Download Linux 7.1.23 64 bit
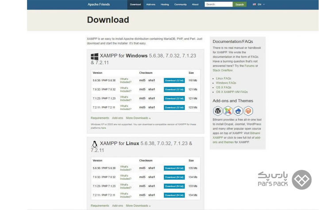Image resolution: width=332 pixels, height=210 pixels. coord(174,186)
